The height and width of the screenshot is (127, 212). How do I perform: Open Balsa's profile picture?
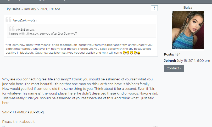click(x=188, y=30)
